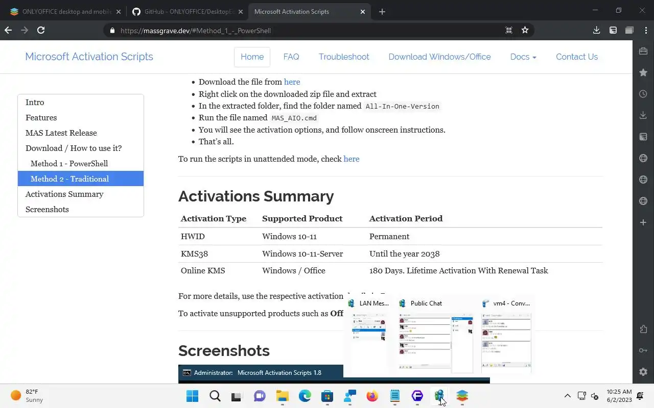Open side panel settings gear
654x408 pixels.
pyautogui.click(x=643, y=372)
